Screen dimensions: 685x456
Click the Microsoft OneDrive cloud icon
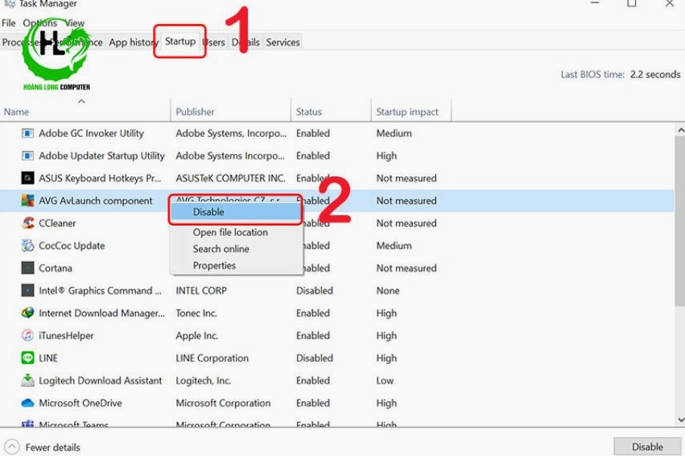27,404
